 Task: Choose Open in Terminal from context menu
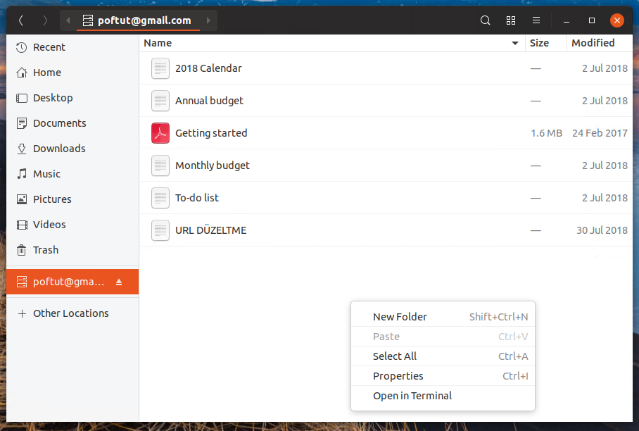pyautogui.click(x=443, y=396)
